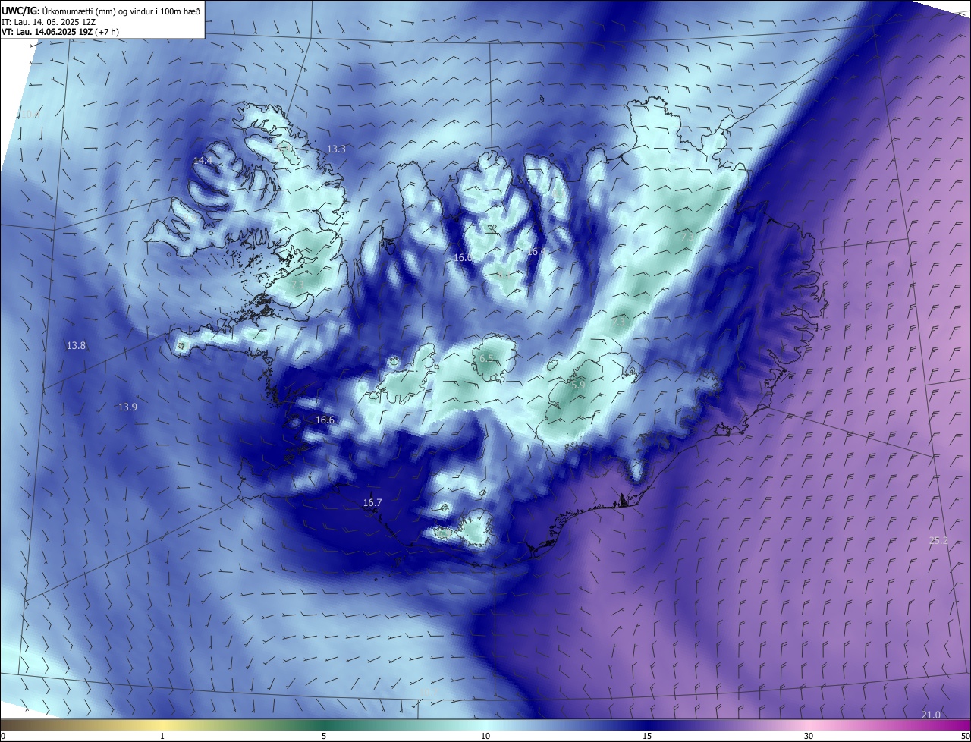
Task: Click the 13.8 value label on the map
Action: [76, 346]
